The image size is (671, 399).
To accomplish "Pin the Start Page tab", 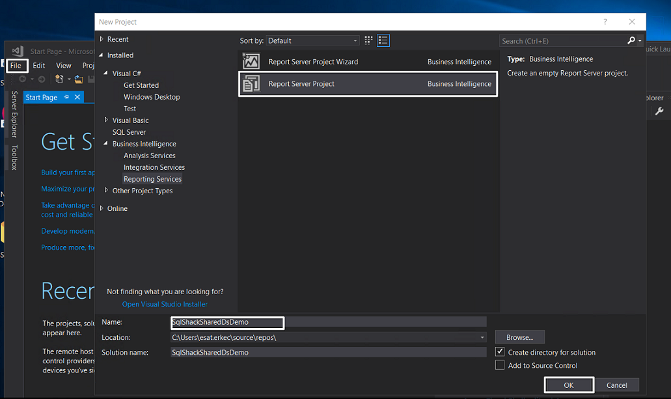I will point(66,97).
